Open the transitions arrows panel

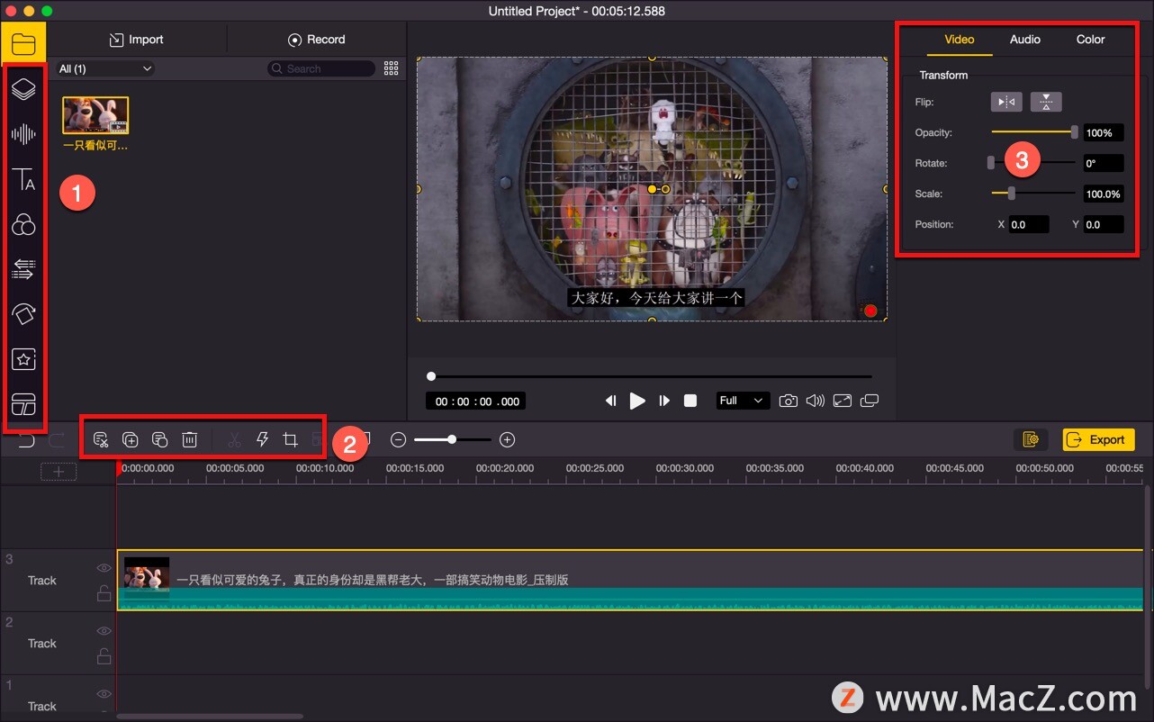click(x=23, y=268)
